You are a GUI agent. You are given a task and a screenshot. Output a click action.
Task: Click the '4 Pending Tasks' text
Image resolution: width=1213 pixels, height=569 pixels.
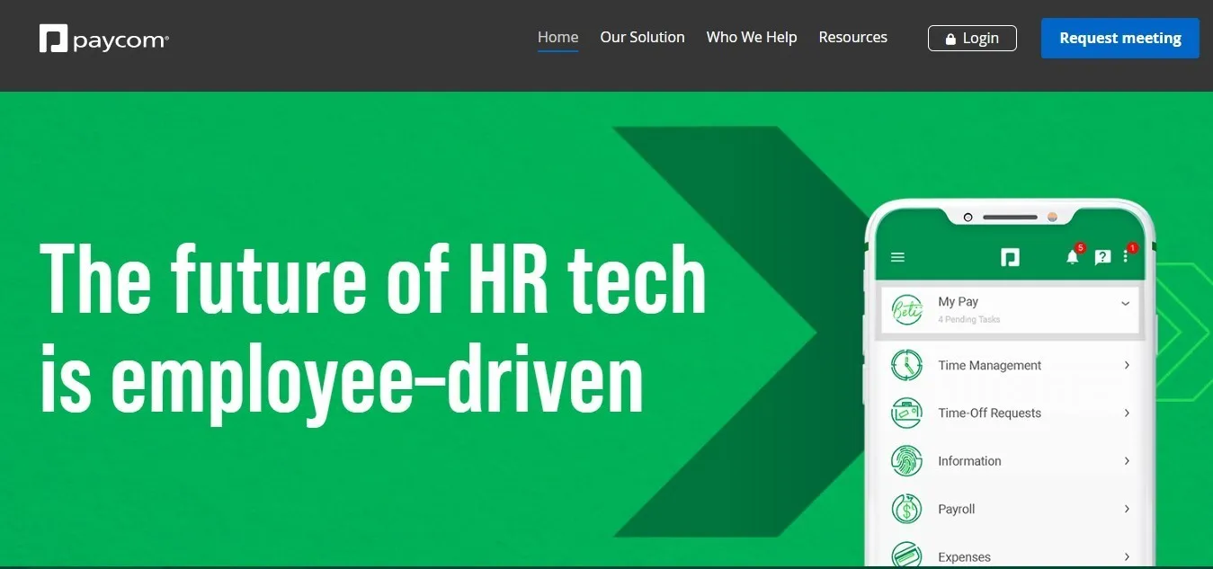point(969,319)
